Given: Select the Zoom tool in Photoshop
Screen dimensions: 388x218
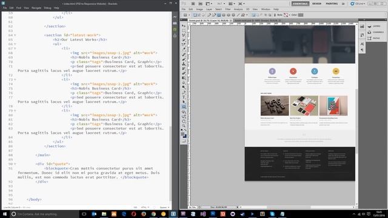Looking at the screenshot, I should (184, 126).
